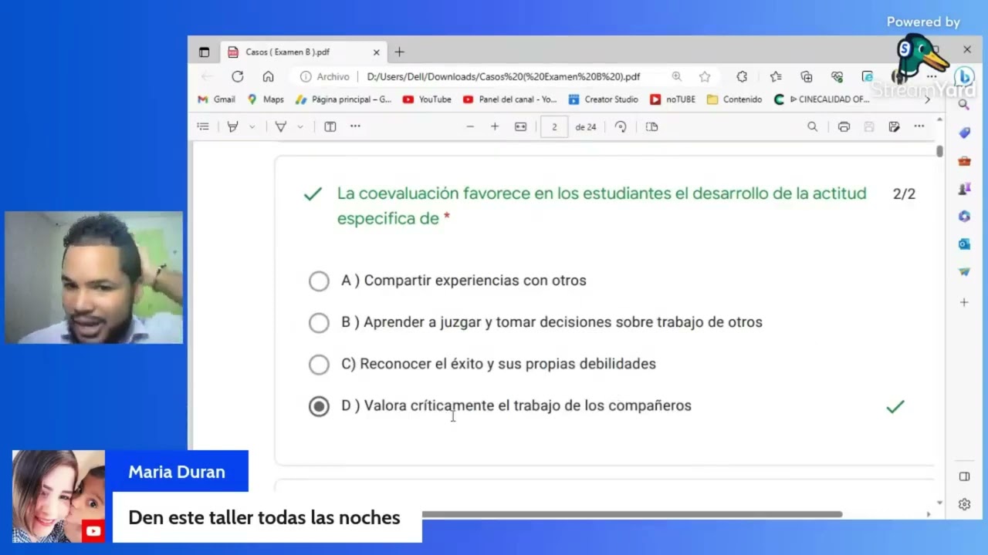Open the favorites list icon

776,76
